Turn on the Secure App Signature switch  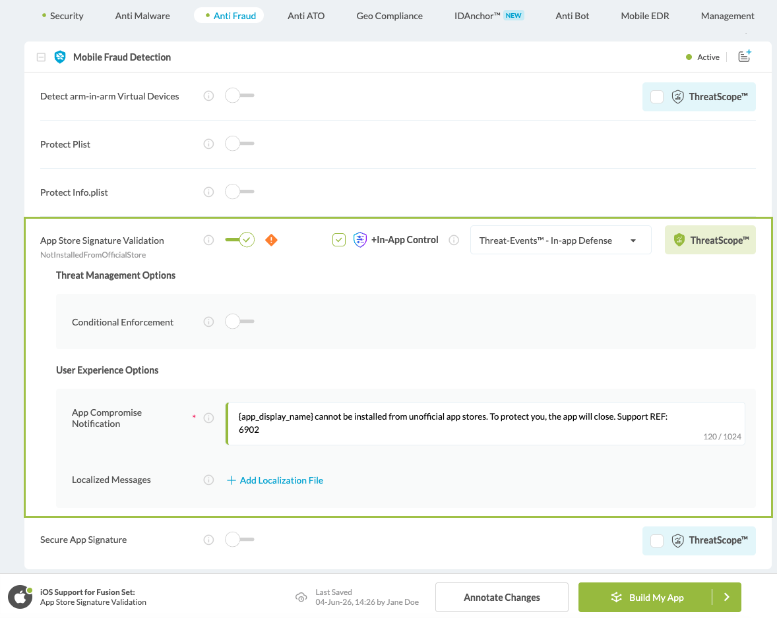point(239,540)
